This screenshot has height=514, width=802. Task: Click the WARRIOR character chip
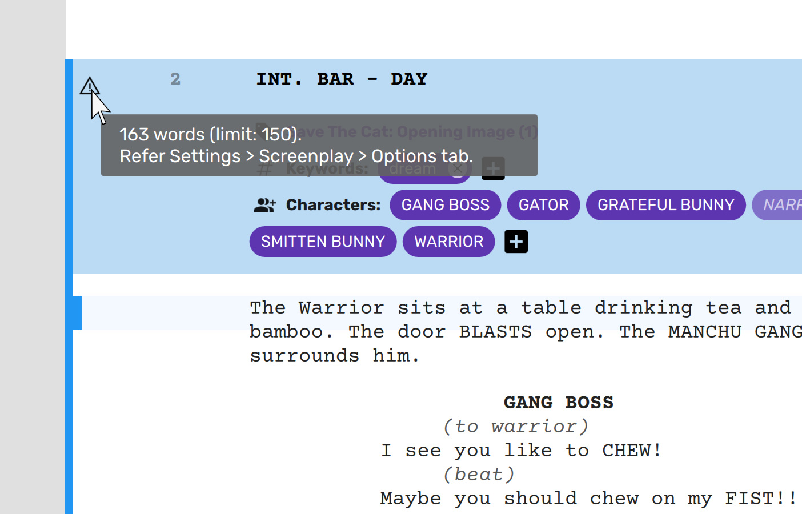(x=448, y=242)
